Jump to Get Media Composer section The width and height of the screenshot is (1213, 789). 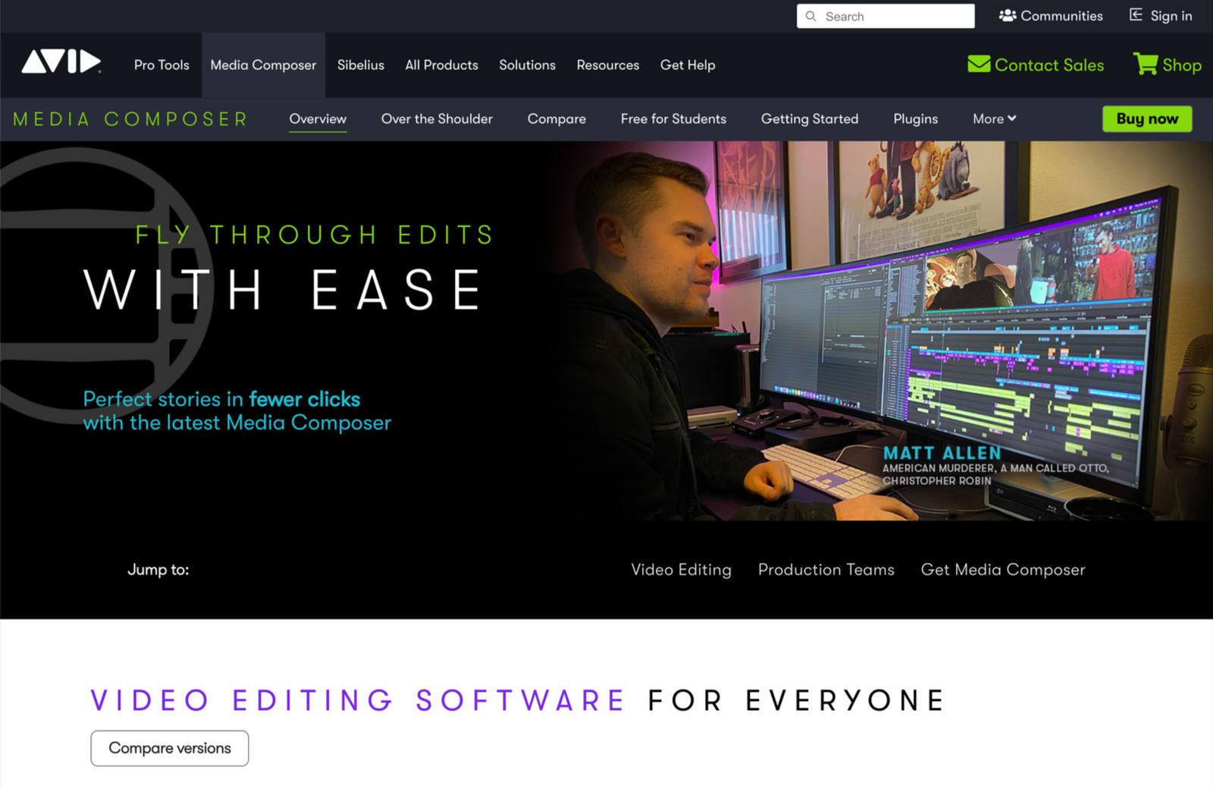(1003, 570)
